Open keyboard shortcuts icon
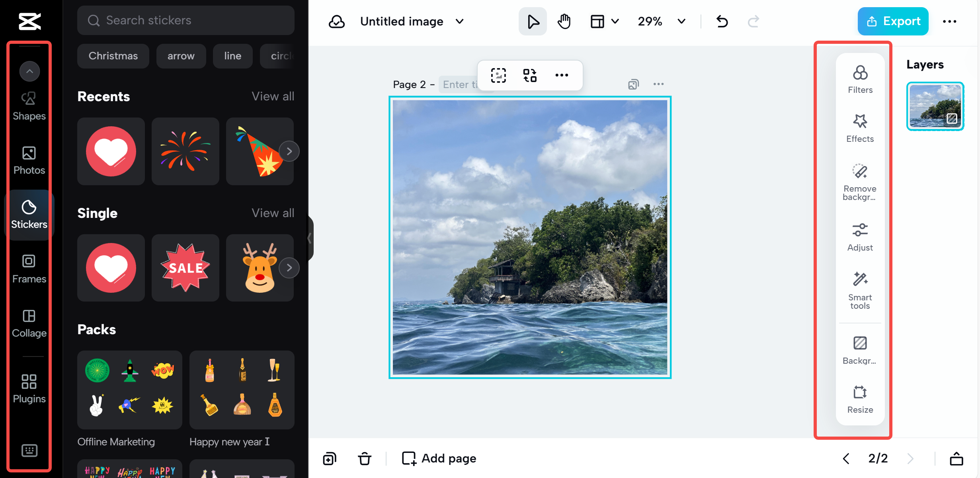Image resolution: width=980 pixels, height=478 pixels. [29, 451]
